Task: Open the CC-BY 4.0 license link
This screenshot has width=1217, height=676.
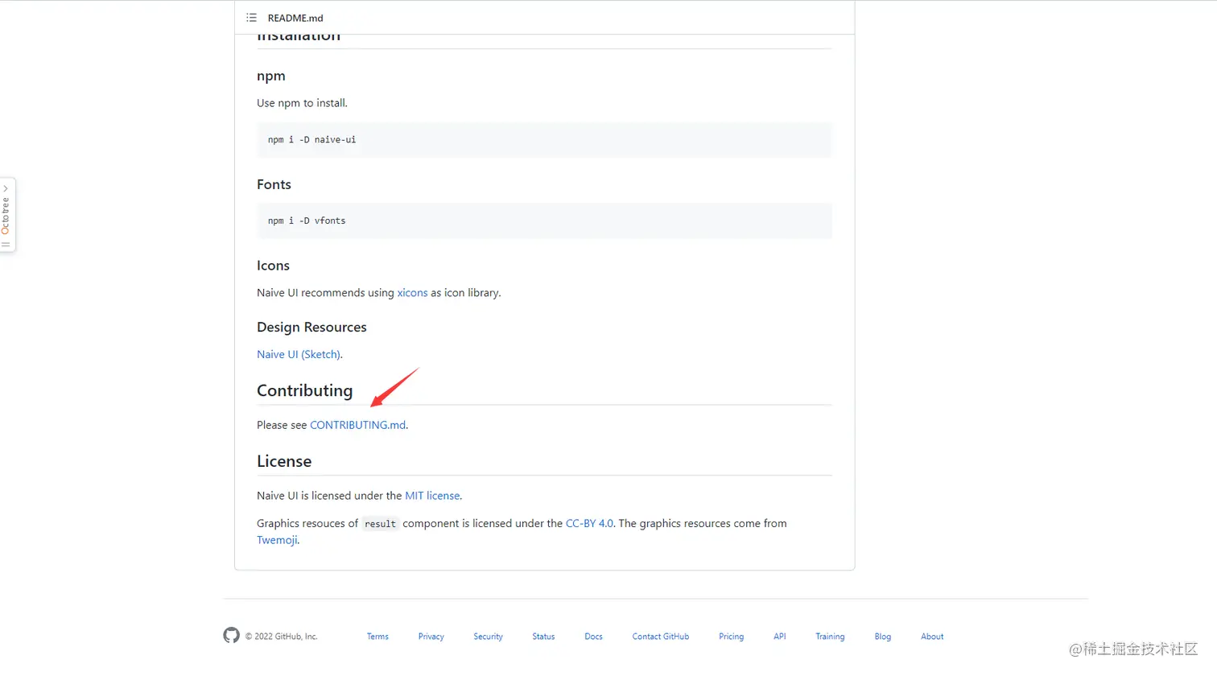Action: (589, 523)
